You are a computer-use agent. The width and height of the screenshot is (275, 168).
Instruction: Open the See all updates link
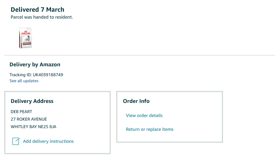[24, 81]
